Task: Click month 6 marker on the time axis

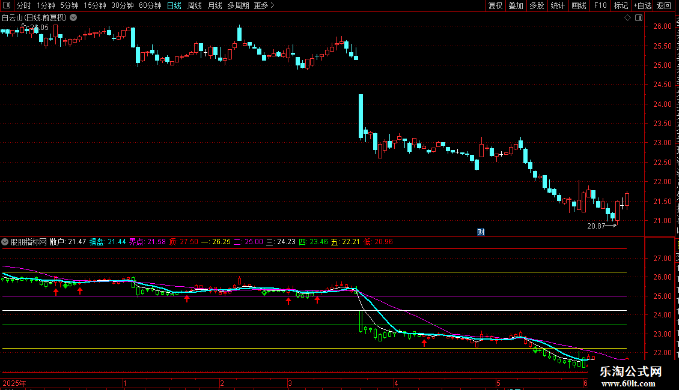Action: (585, 383)
